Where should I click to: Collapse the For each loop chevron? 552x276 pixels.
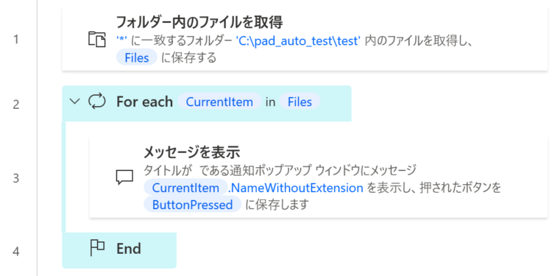coord(74,102)
